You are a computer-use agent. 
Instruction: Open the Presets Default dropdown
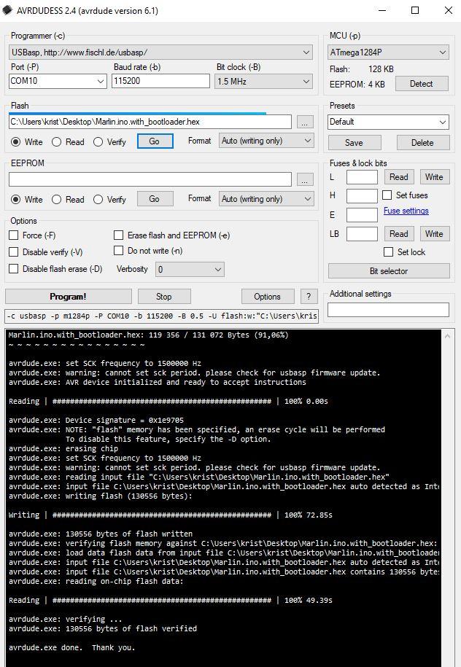click(x=388, y=122)
